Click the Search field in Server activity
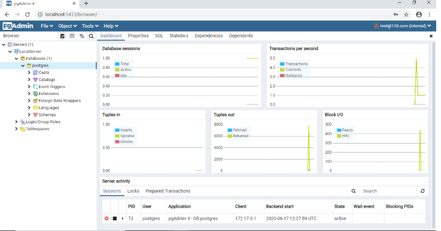The height and width of the screenshot is (231, 441). coord(388,191)
